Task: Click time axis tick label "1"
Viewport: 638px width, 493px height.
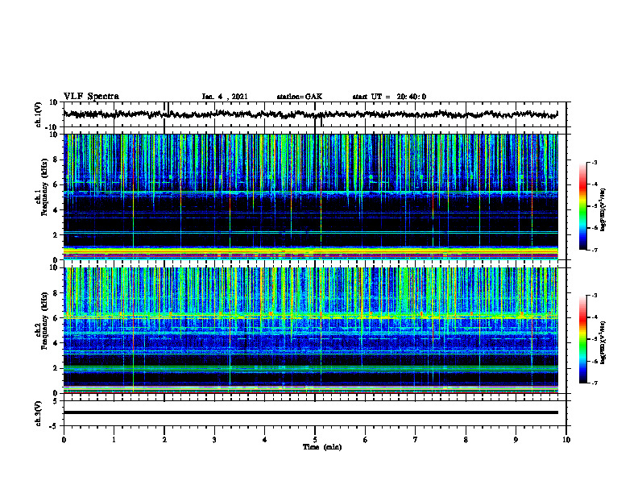Action: [114, 440]
